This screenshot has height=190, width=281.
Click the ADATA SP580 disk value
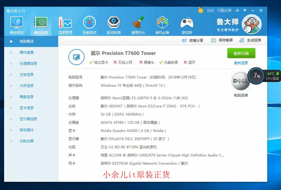130,122
